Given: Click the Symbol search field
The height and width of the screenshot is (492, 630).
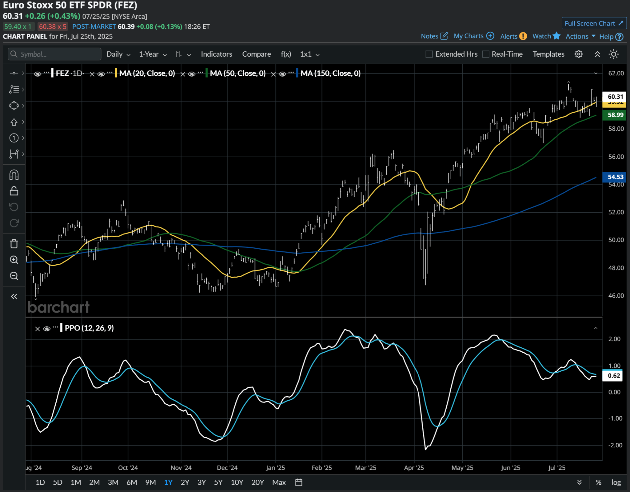Looking at the screenshot, I should 54,54.
